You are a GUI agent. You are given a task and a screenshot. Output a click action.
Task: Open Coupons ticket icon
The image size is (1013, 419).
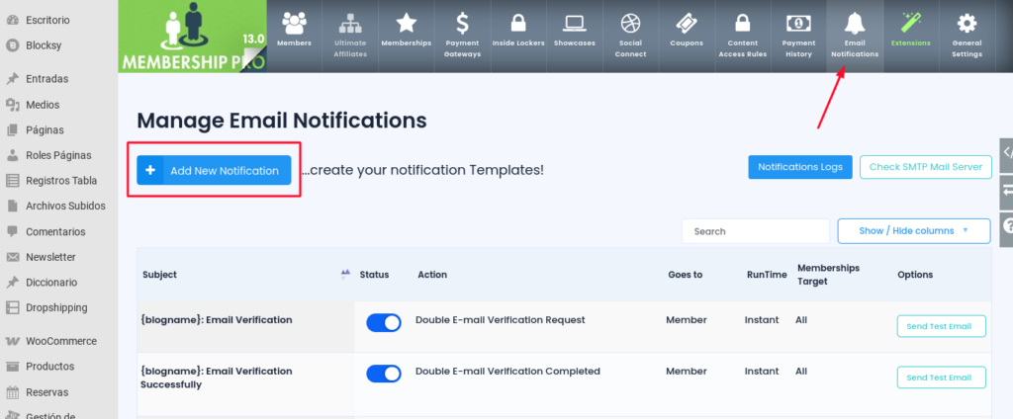click(687, 24)
